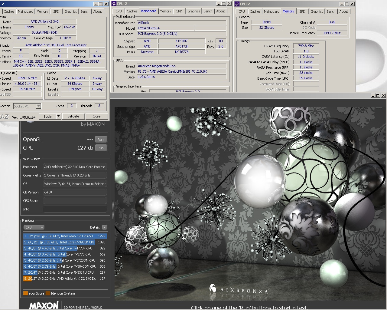
Task: Select ranking row Intel Core i5-3317U
Action: (x=65, y=272)
